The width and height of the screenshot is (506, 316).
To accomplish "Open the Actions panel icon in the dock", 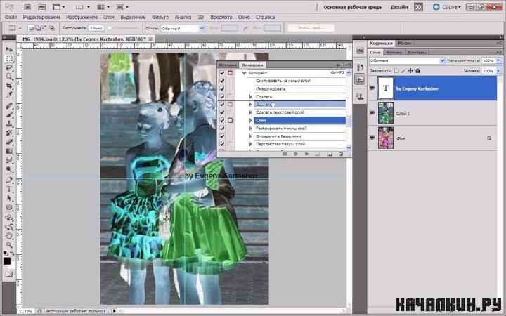I will 360,79.
